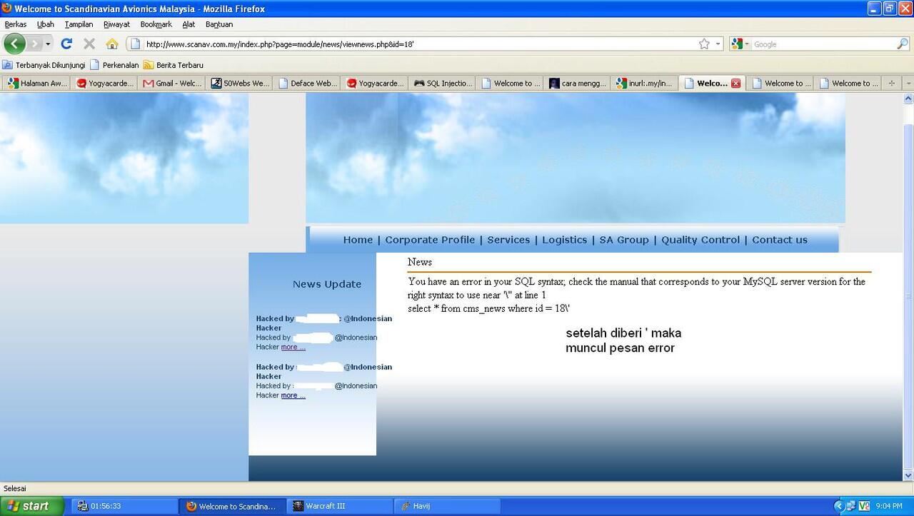Image resolution: width=914 pixels, height=516 pixels.
Task: Click the Selesai status bar text
Action: pos(15,488)
